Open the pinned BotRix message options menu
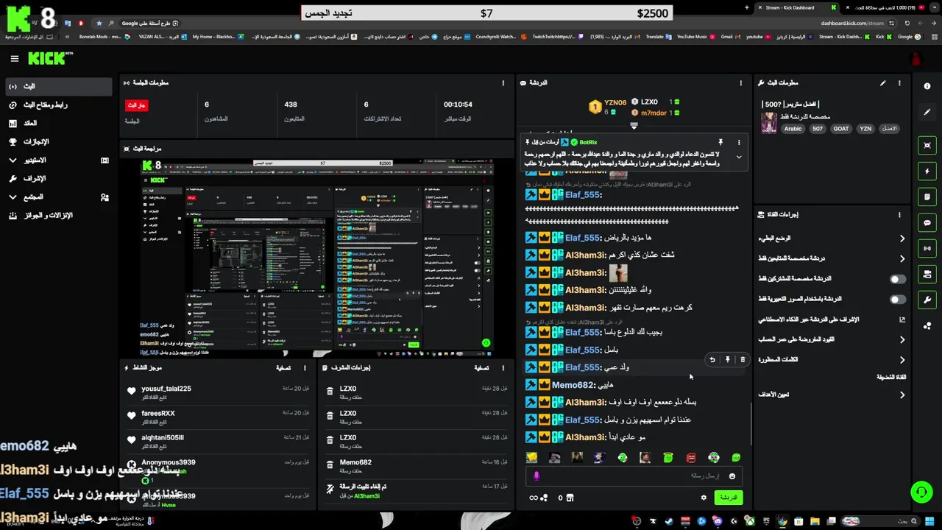 coord(739,142)
